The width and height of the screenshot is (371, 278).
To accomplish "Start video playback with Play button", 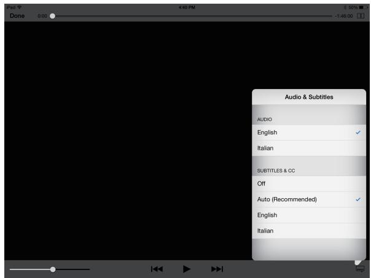I will coord(187,269).
